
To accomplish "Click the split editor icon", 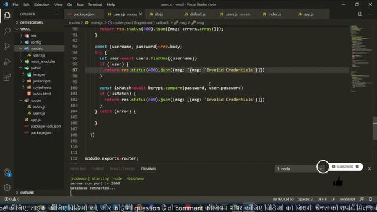I will tap(360, 14).
